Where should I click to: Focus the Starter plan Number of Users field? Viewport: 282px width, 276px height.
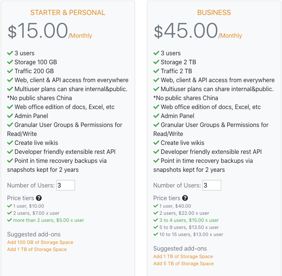click(x=66, y=185)
